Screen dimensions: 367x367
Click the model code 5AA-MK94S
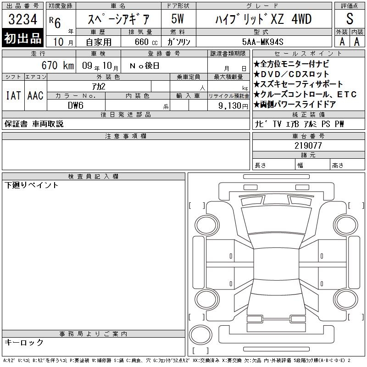click(x=262, y=42)
